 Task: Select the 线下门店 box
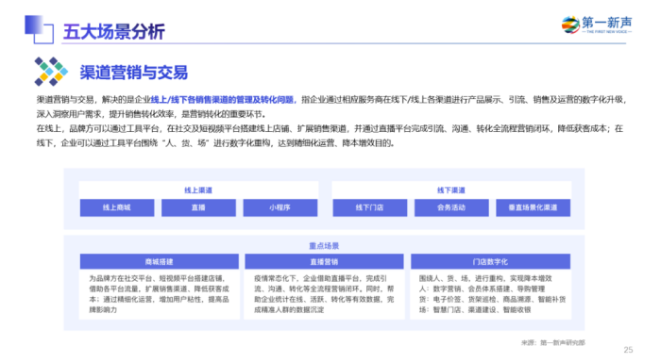click(x=370, y=207)
